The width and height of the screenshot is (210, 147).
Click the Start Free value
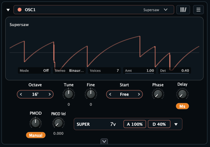coord(124,94)
